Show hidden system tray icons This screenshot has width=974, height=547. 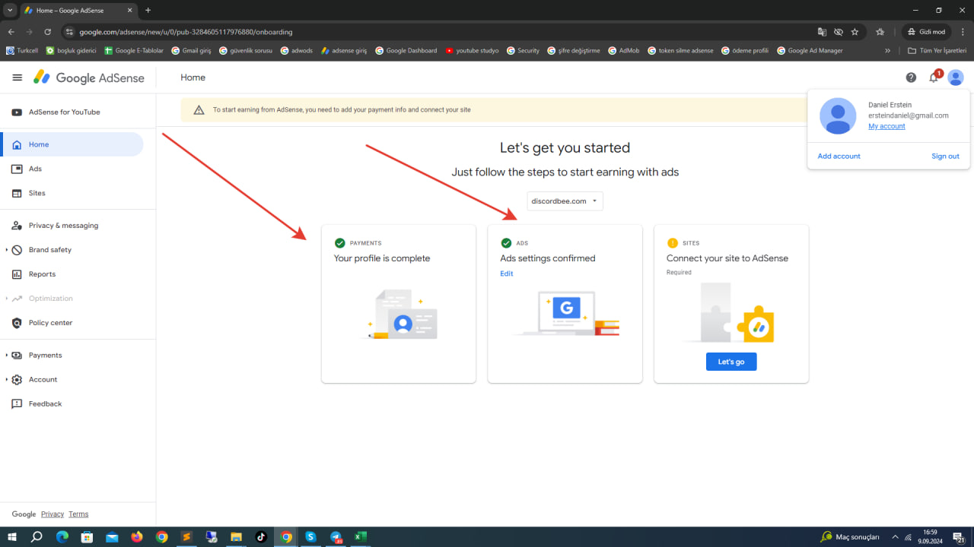[895, 537]
